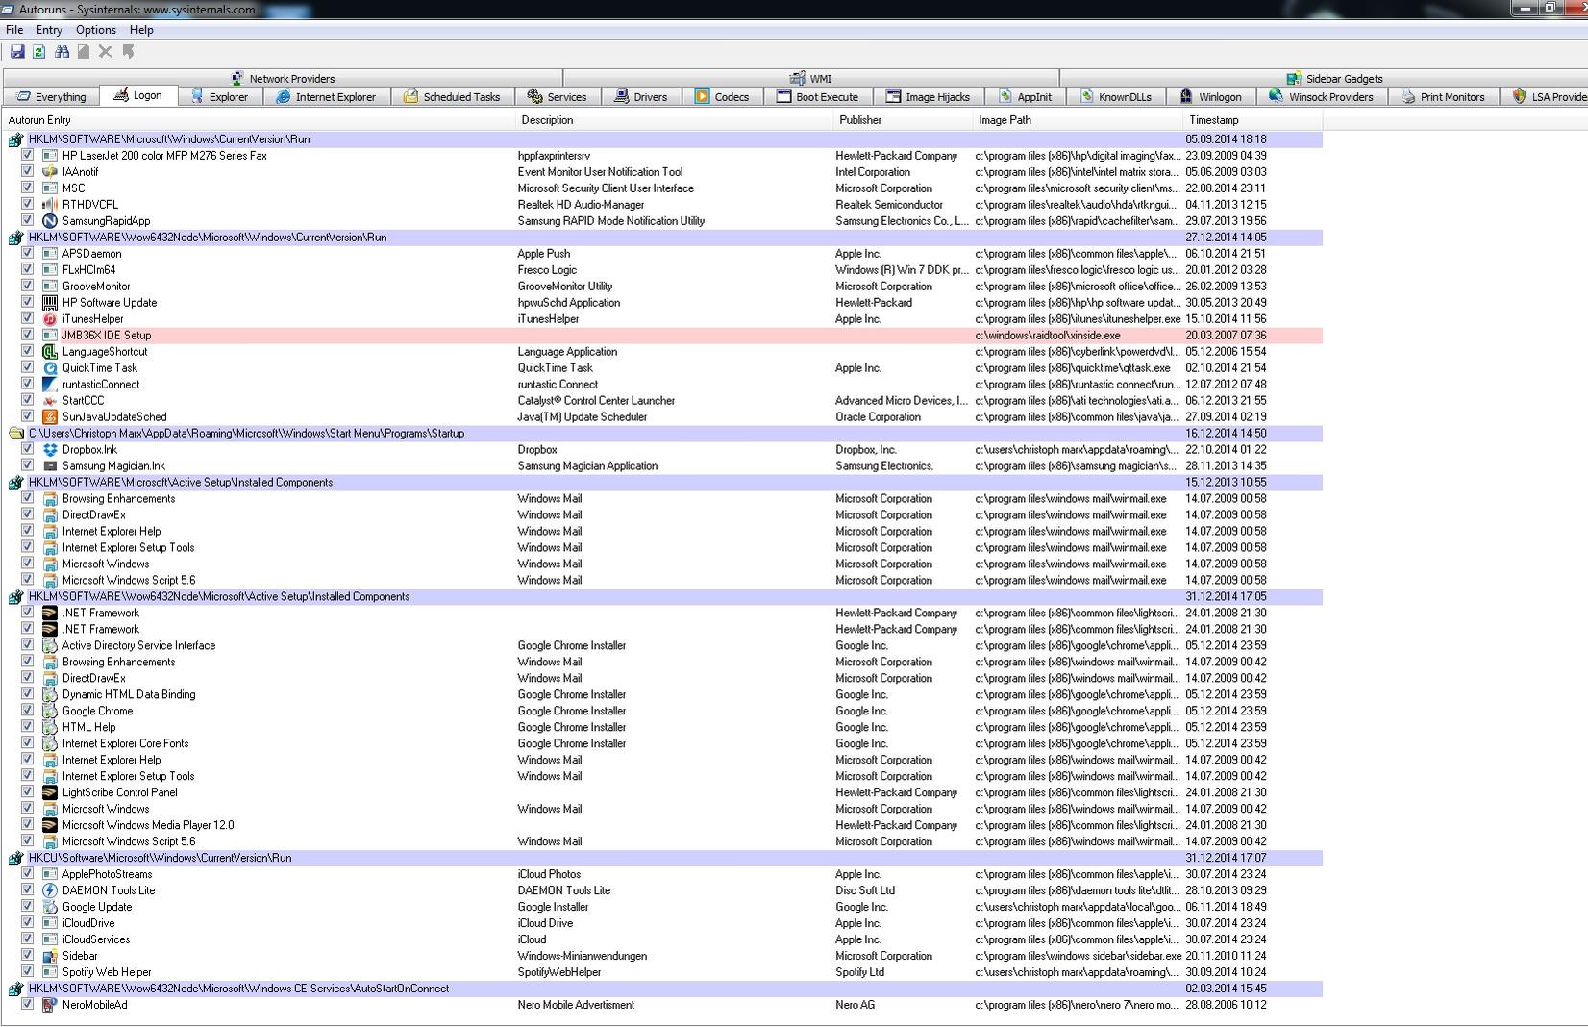Click the StartCCC Catalyst icon

pos(50,401)
